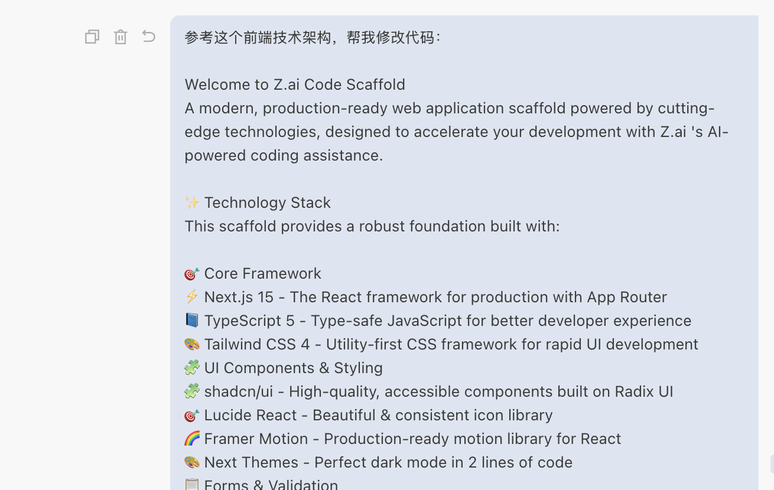Click the palette emoji before Tailwind CSS 4
The height and width of the screenshot is (490, 774).
click(191, 344)
